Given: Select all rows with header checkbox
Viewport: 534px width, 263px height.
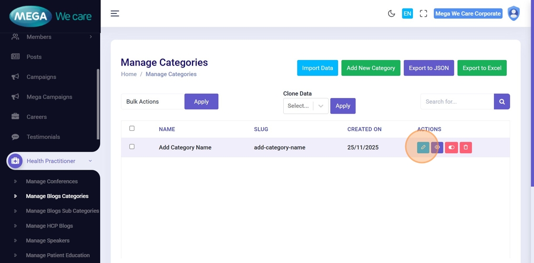Looking at the screenshot, I should click(132, 128).
